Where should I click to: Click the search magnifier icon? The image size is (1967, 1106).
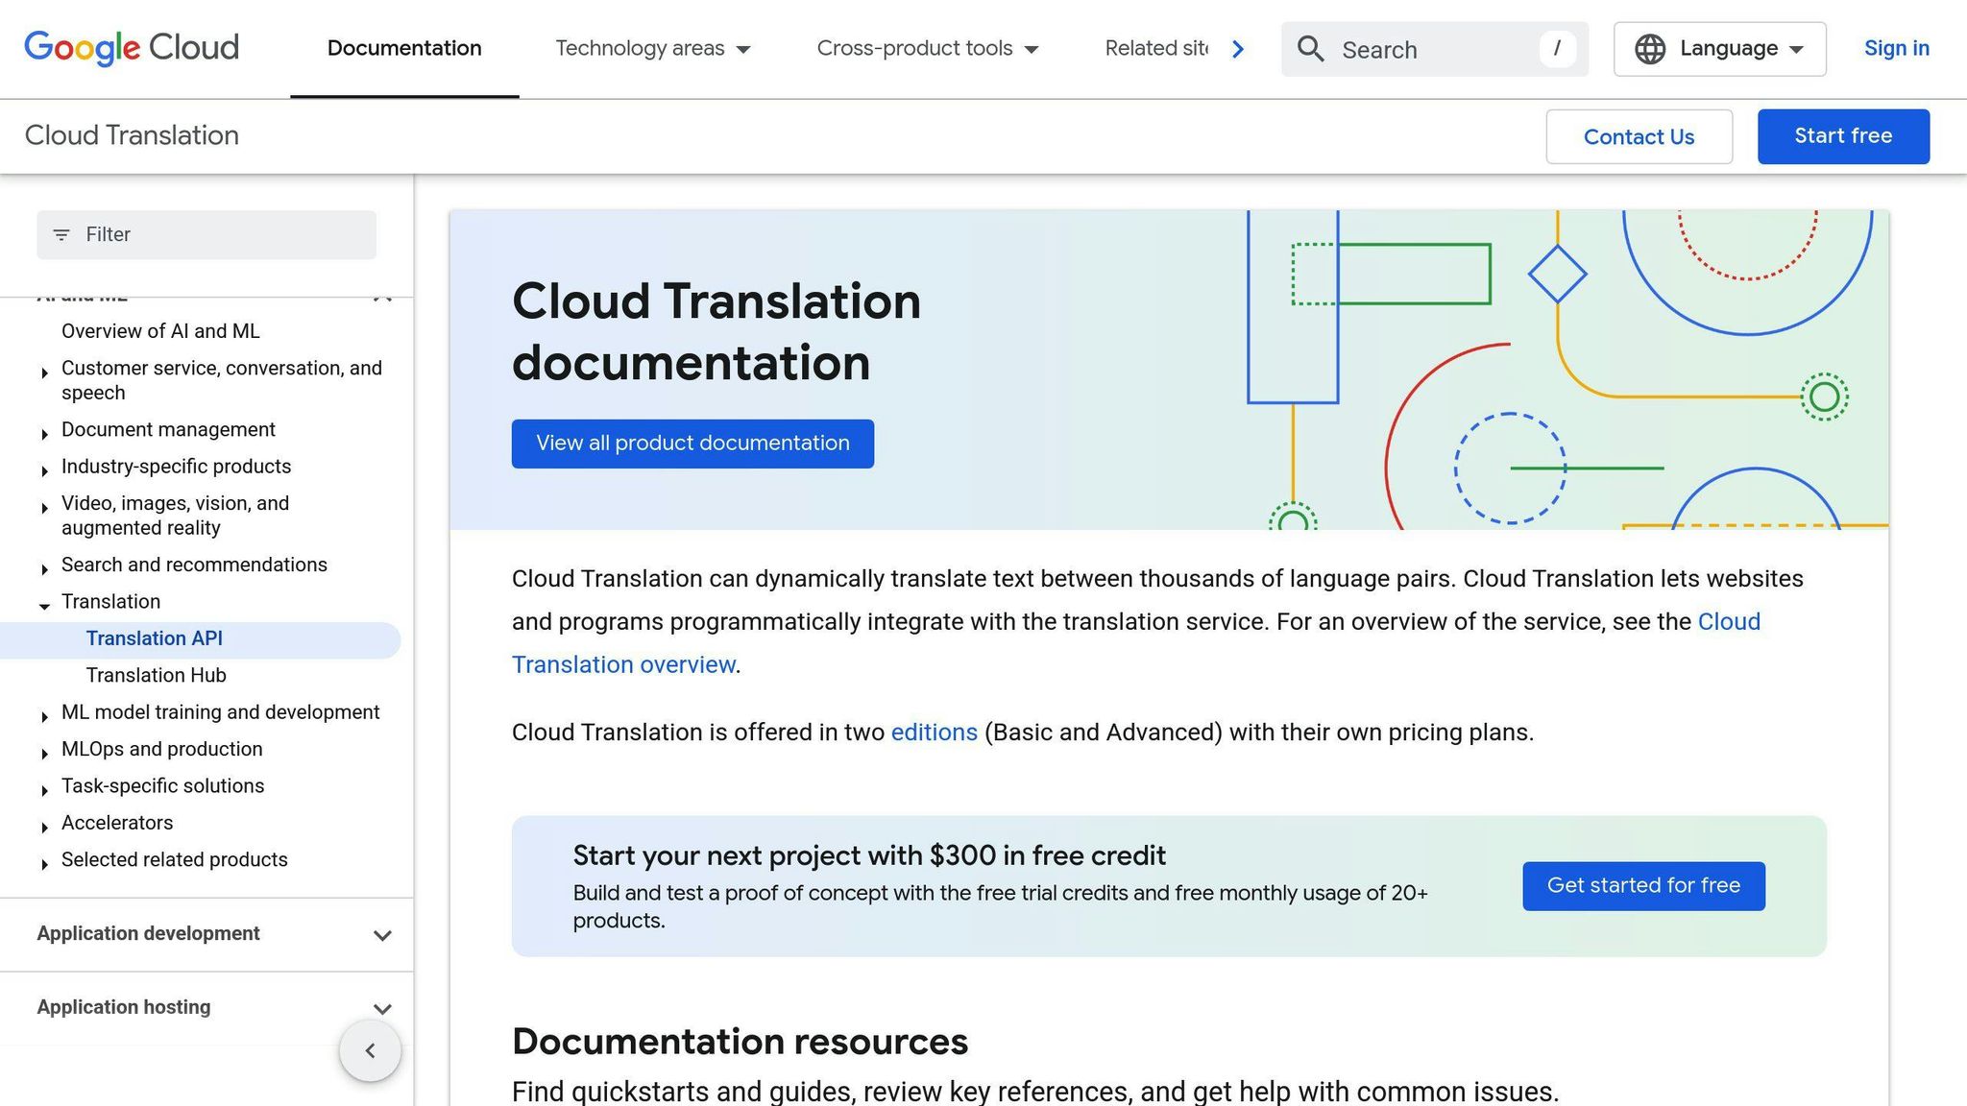(1310, 49)
